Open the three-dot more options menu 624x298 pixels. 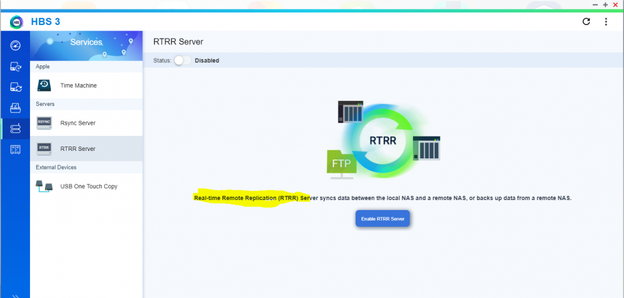606,21
